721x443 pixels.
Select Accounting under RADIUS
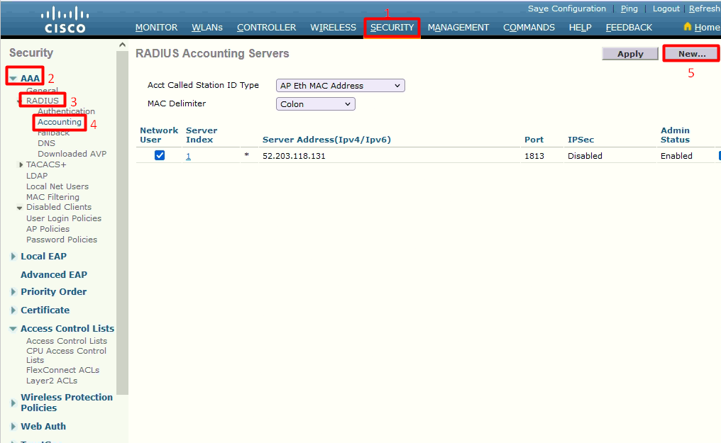(60, 122)
